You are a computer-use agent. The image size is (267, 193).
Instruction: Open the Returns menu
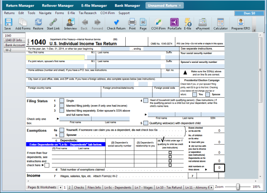(x=9, y=13)
